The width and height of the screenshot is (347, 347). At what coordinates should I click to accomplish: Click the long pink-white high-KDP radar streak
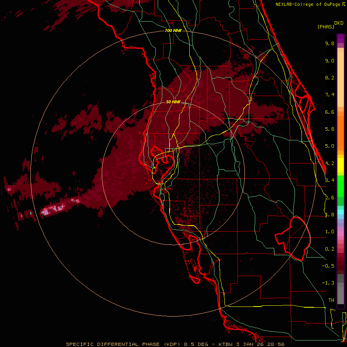pos(60,207)
